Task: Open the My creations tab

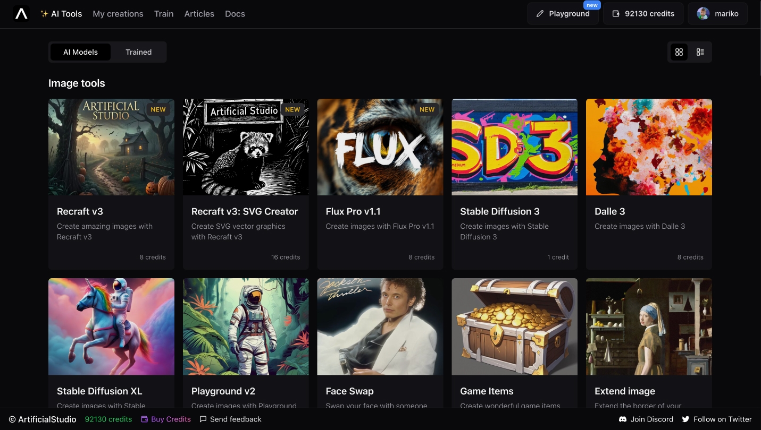Action: tap(118, 14)
